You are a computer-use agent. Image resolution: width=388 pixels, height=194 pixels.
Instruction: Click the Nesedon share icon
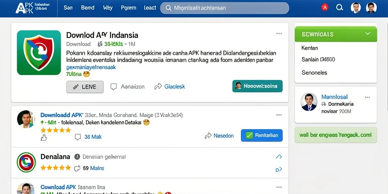208,136
